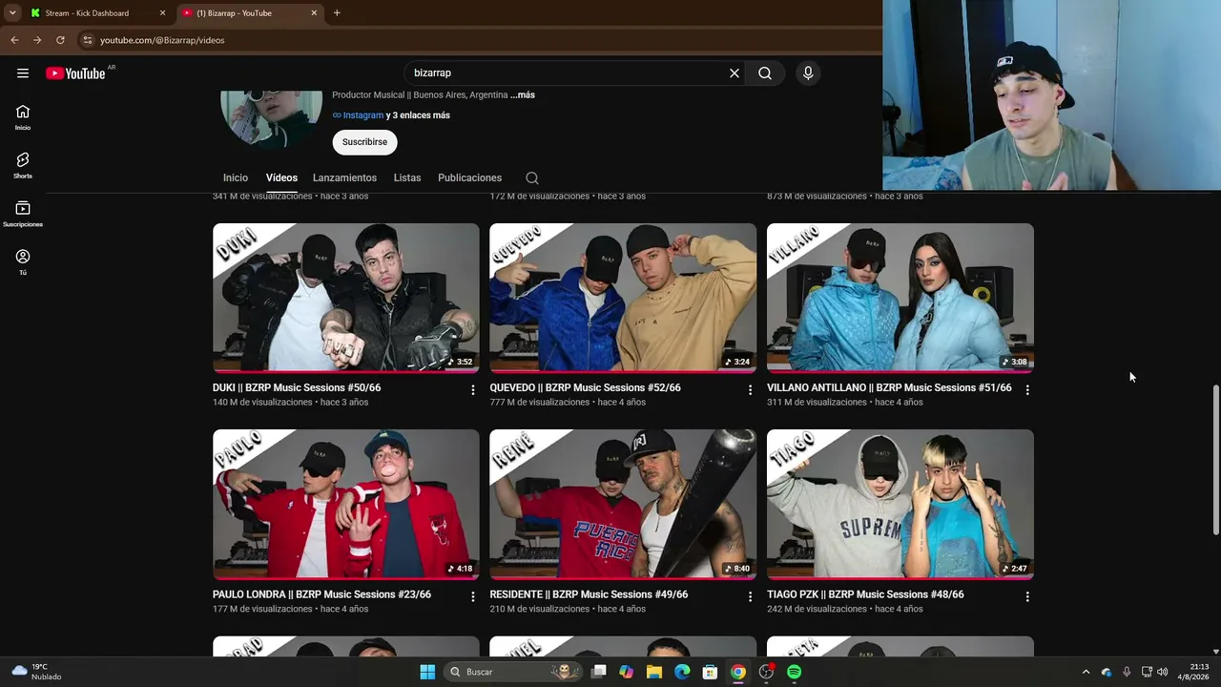Open the YouTube guide hamburger menu
This screenshot has width=1221, height=687.
(x=23, y=73)
